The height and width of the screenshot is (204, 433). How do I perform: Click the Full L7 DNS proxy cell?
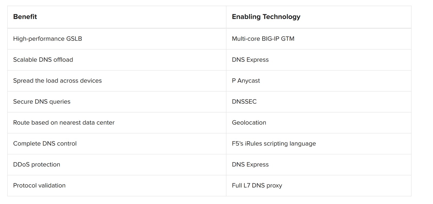point(257,186)
